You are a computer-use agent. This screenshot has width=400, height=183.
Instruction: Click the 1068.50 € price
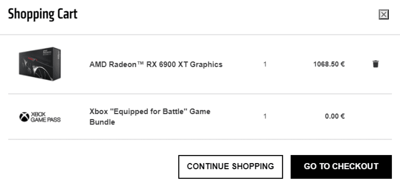(328, 65)
